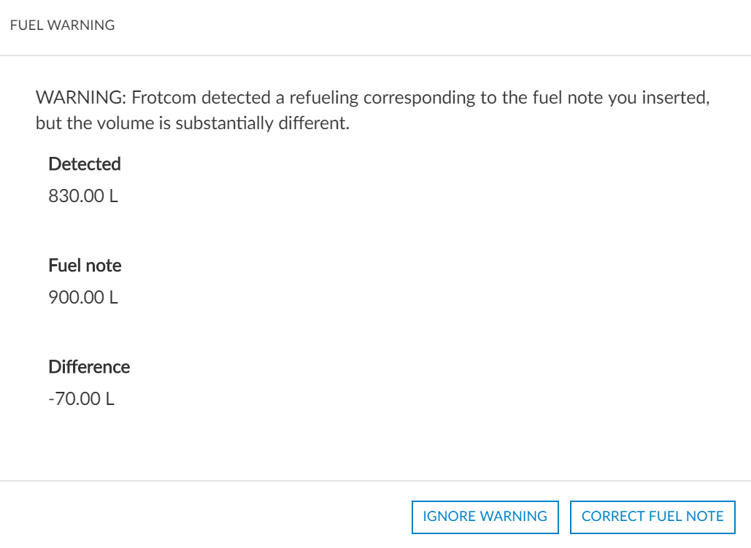Select the detected volume 830.00 L
The height and width of the screenshot is (548, 751).
tap(83, 197)
